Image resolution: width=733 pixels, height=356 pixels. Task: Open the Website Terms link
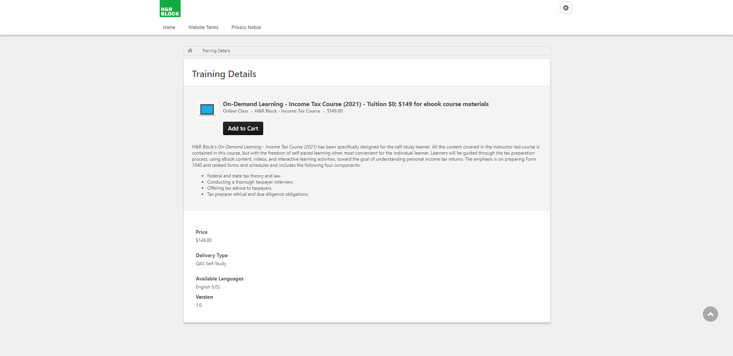(x=203, y=27)
